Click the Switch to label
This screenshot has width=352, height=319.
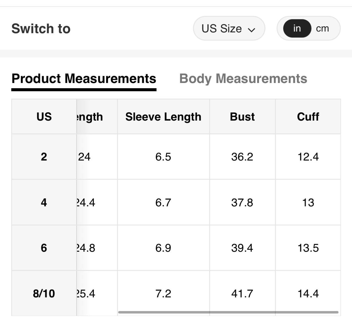pos(41,29)
